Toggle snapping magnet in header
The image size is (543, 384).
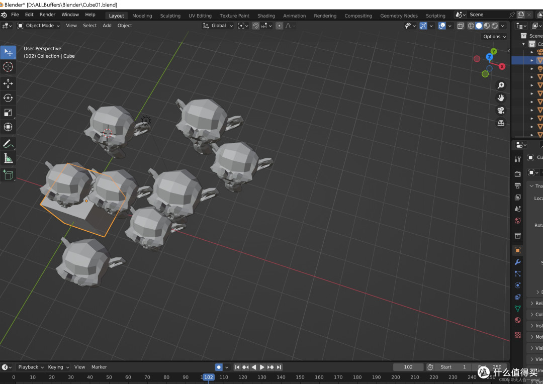tap(255, 26)
